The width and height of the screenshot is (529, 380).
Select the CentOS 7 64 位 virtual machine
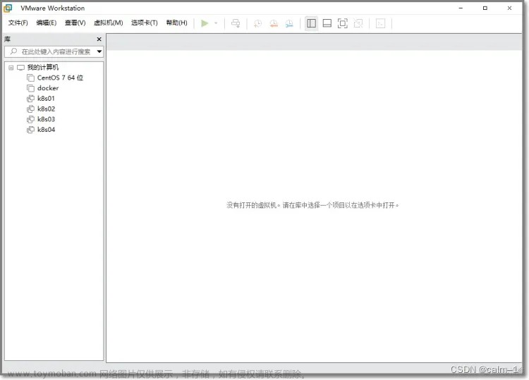[x=60, y=78]
